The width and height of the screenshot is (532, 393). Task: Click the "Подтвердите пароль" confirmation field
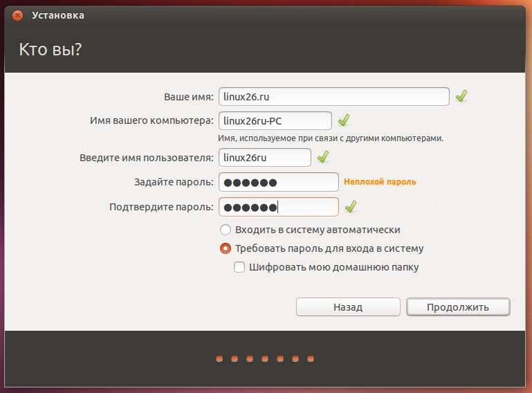[279, 207]
